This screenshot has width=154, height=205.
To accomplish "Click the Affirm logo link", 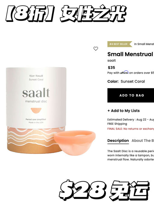I will pyautogui.click(x=124, y=72).
